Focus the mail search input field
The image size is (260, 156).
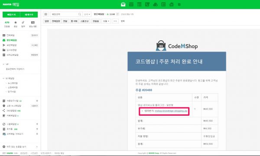pyautogui.click(x=64, y=14)
